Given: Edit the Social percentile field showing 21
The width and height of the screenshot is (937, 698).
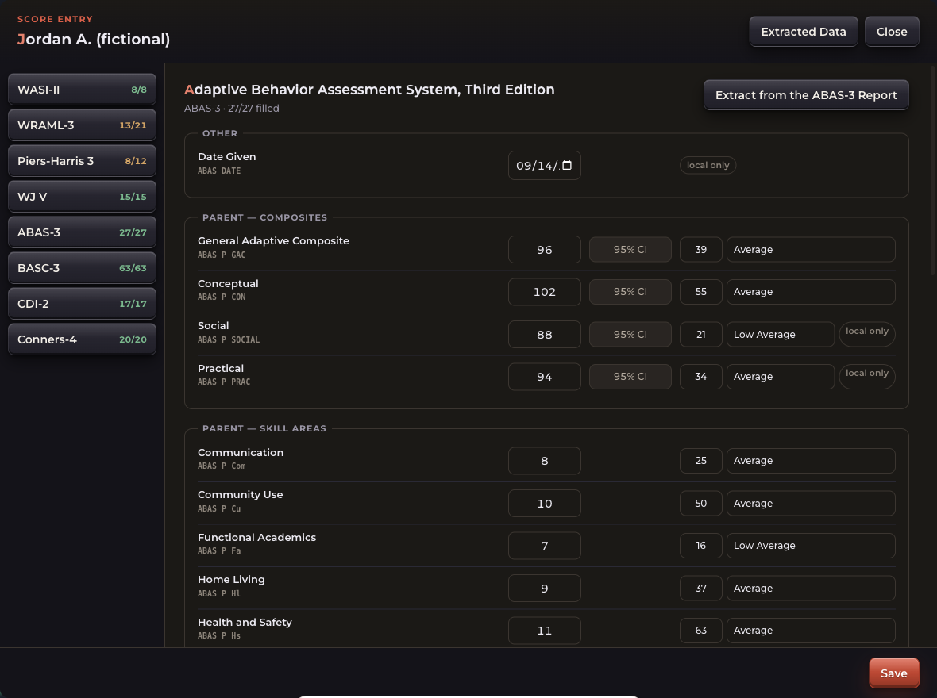Looking at the screenshot, I should click(700, 335).
